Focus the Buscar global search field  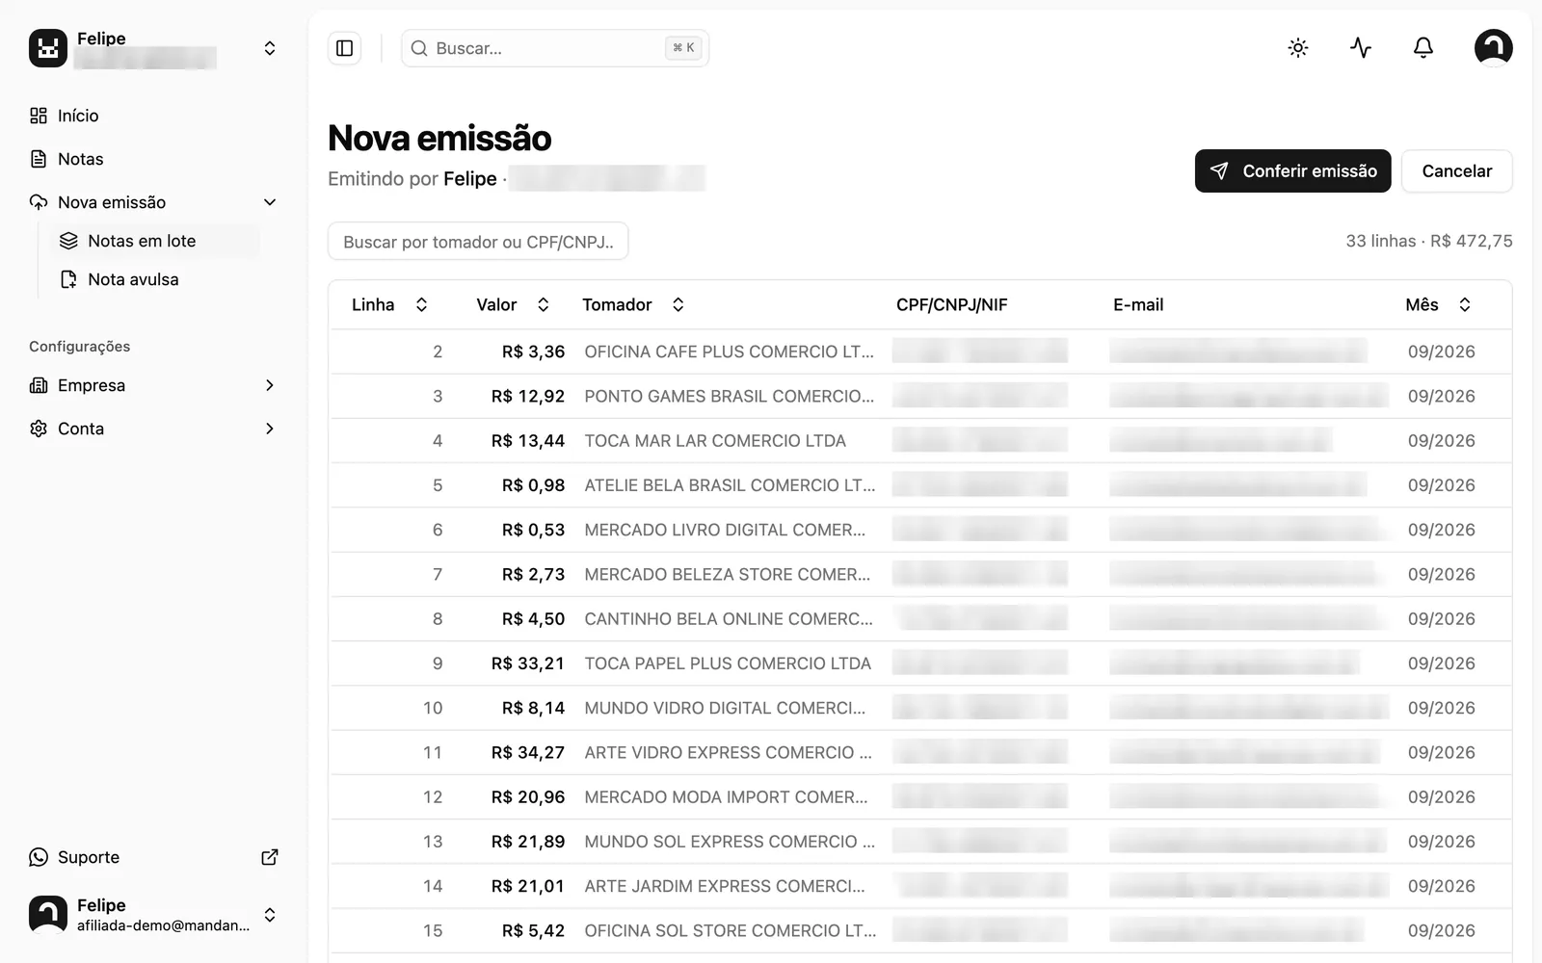pos(555,48)
